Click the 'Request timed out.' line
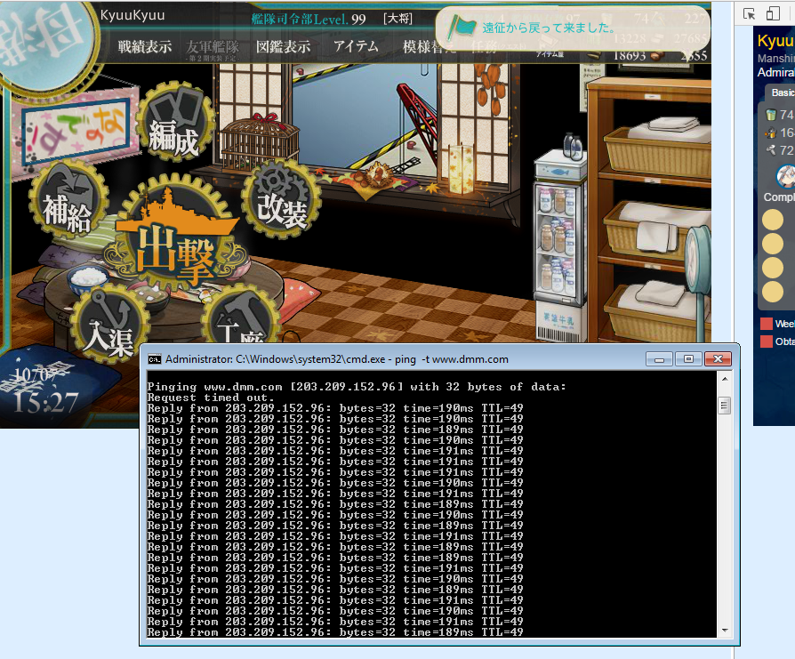795x659 pixels. tap(211, 398)
